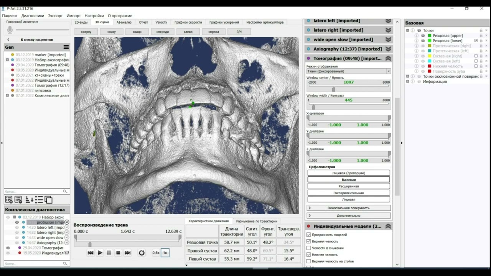Toggle Прозрачность моделей checkbox
Image resolution: width=491 pixels, height=276 pixels.
pyautogui.click(x=308, y=235)
